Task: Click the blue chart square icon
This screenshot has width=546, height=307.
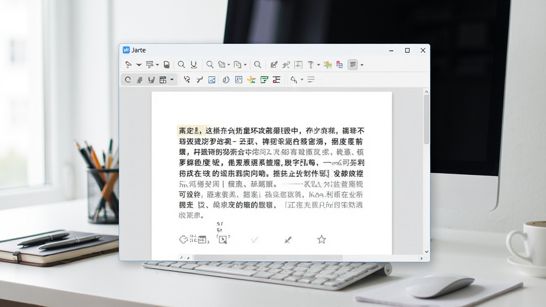Action: click(212, 80)
